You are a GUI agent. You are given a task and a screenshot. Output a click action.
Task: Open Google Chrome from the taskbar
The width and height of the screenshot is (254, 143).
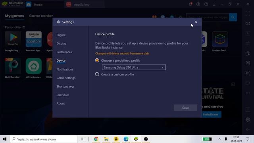96,139
